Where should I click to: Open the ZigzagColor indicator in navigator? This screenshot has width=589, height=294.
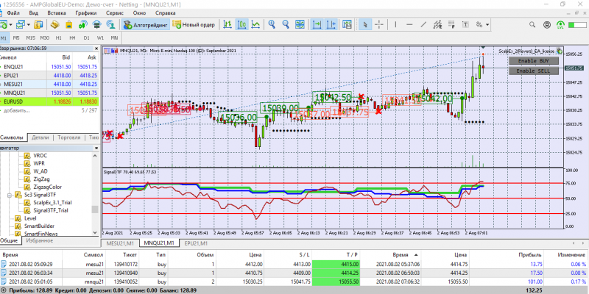tap(47, 187)
